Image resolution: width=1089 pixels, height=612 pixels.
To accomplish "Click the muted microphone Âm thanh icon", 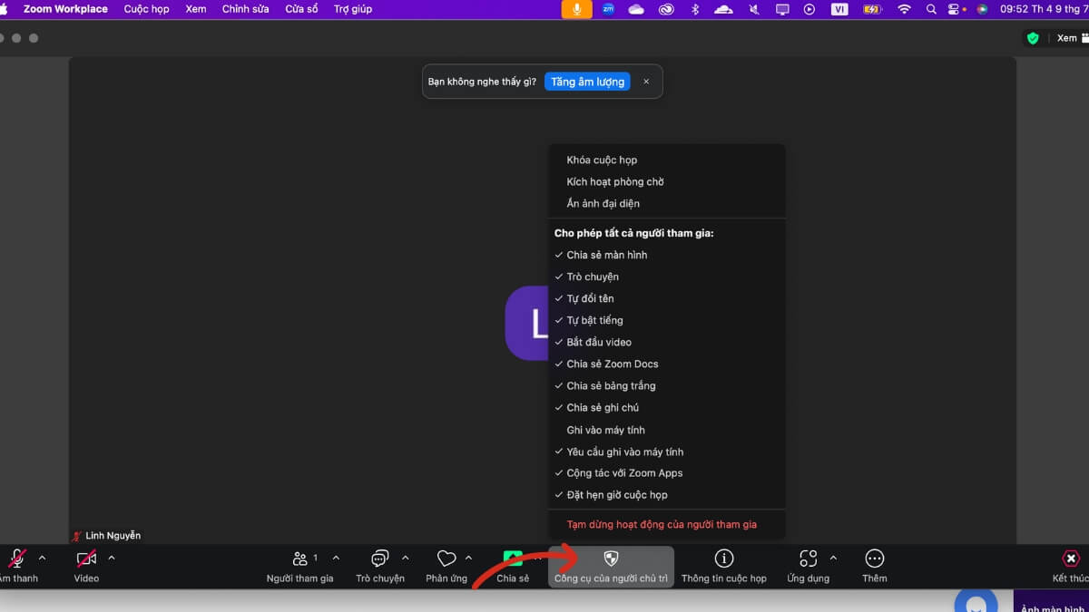I will tap(17, 559).
